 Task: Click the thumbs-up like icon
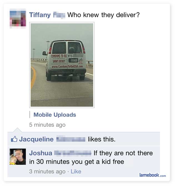tap(14, 139)
